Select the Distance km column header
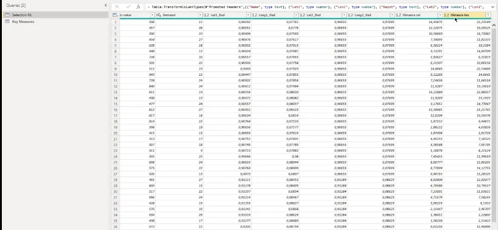 pyautogui.click(x=467, y=15)
